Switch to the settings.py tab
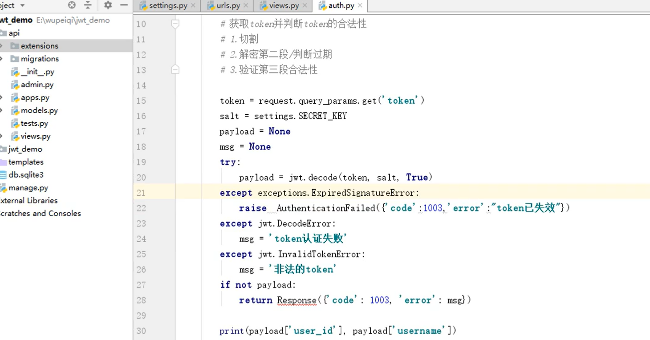Viewport: 650px width, 340px height. pos(168,6)
